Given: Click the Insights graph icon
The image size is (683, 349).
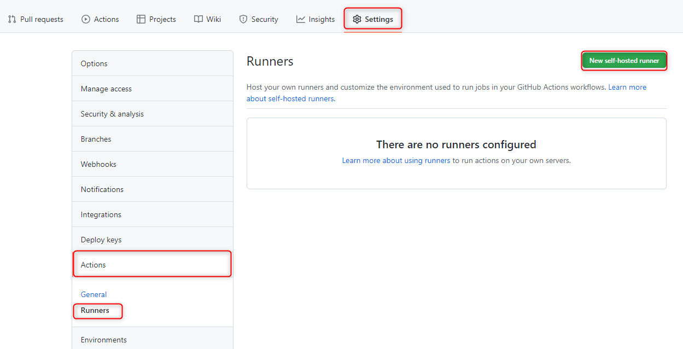Looking at the screenshot, I should tap(301, 19).
